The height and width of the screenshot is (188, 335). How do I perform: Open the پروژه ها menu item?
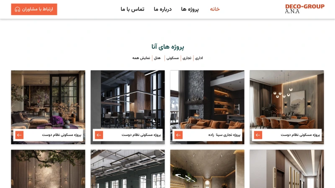[x=190, y=9]
